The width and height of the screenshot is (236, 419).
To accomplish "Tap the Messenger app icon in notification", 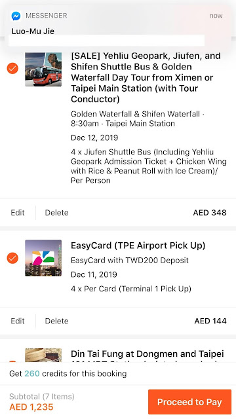I will [x=16, y=16].
